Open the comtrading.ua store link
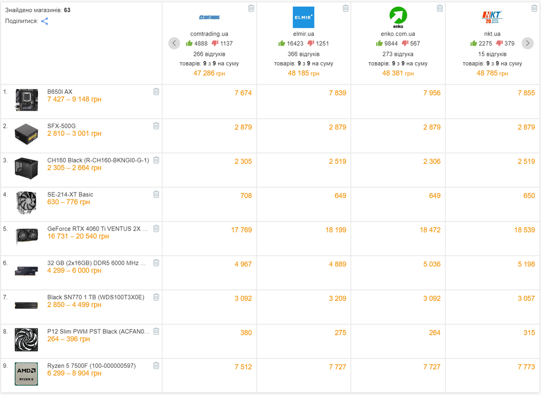The width and height of the screenshot is (541, 395). pos(209,34)
